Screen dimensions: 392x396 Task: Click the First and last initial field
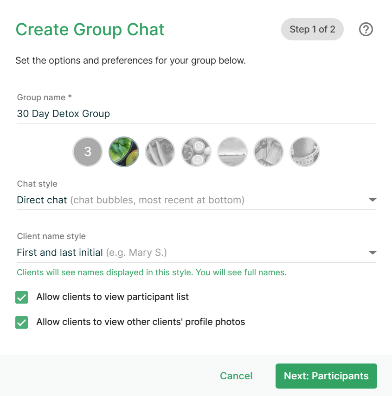click(x=186, y=253)
